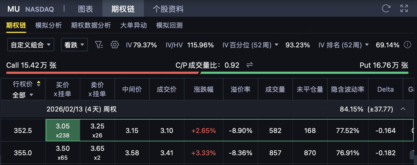Click the fullscreen expand icon
The image size is (417, 165).
[404, 8]
